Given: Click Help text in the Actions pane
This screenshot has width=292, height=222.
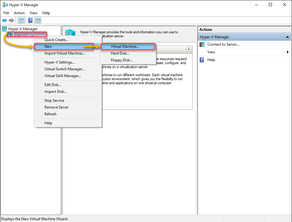Looking at the screenshot, I should pyautogui.click(x=211, y=60).
